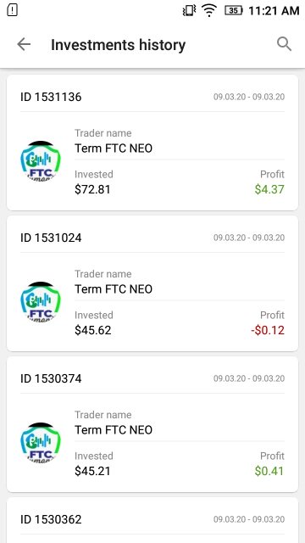Image resolution: width=305 pixels, height=543 pixels.
Task: Tap the alert notification icon in status bar
Action: coord(12,10)
